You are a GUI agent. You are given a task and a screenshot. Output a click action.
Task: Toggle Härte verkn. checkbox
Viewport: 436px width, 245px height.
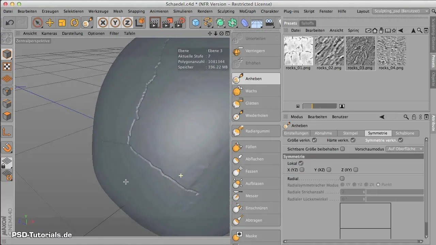[x=353, y=140]
